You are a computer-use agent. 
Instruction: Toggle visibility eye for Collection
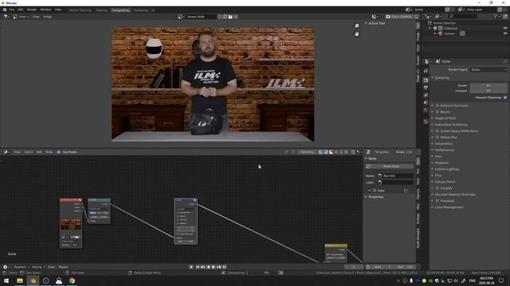coord(505,29)
